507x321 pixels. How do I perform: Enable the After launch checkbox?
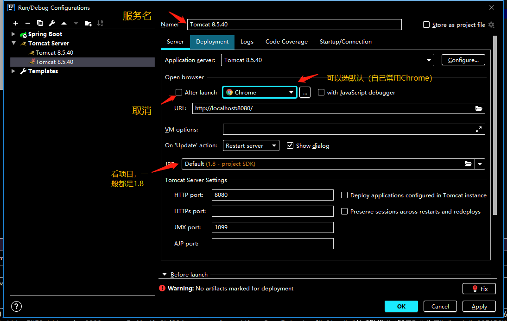179,92
